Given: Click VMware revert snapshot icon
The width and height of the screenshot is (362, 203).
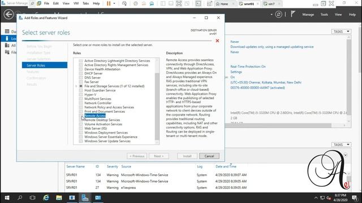Looking at the screenshot, I should [144, 3].
